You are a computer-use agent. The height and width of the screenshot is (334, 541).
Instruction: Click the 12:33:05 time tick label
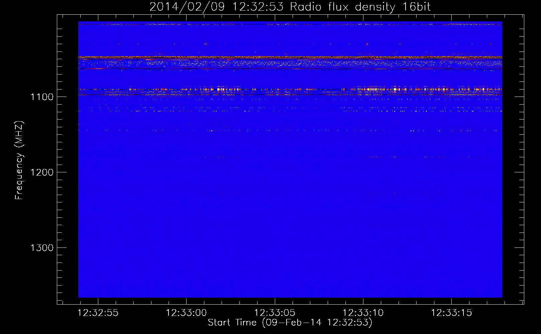point(275,313)
